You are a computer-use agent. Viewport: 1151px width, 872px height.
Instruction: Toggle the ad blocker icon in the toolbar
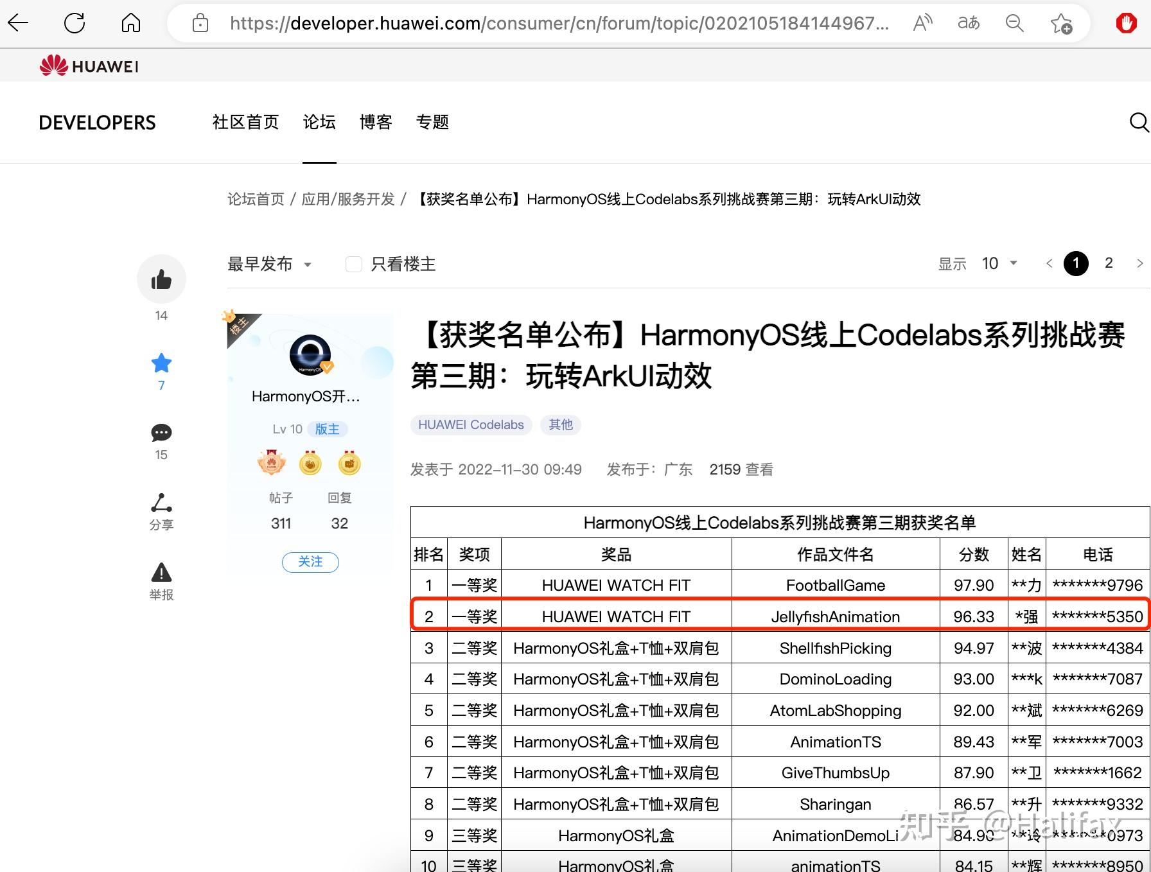pyautogui.click(x=1127, y=22)
